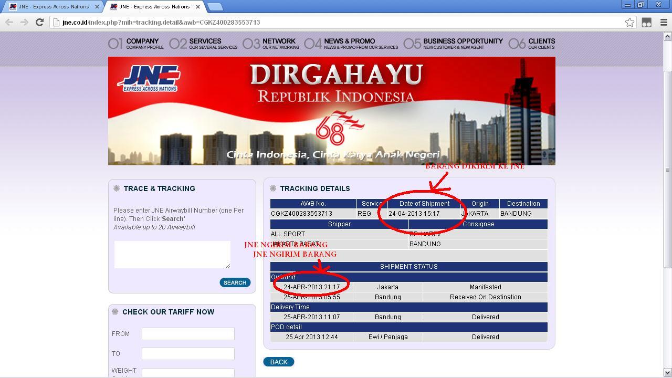Viewport: 672px width, 378px height.
Task: Click the page scrollbar down arrow
Action: coord(668,373)
